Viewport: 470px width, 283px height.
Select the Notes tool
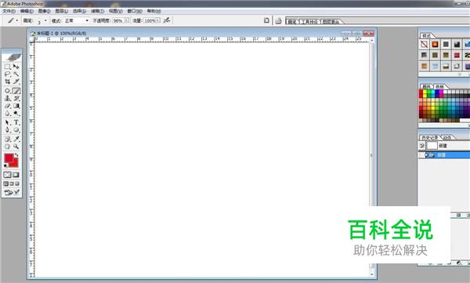(x=8, y=139)
